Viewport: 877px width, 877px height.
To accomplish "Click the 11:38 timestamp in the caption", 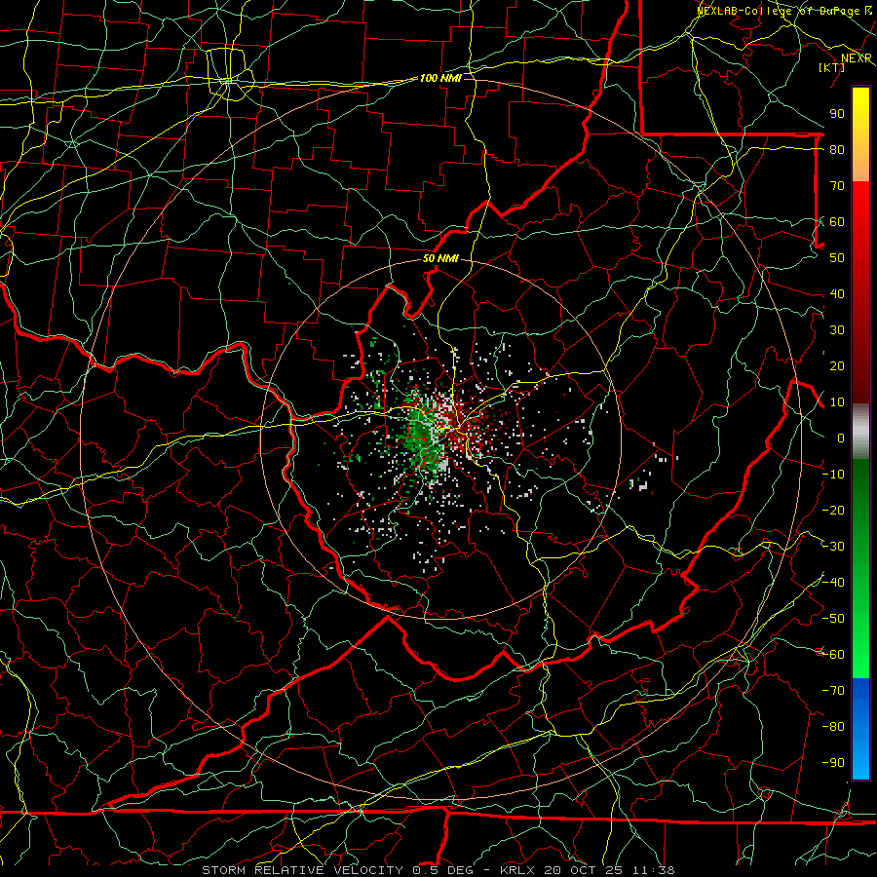I will coord(653,870).
